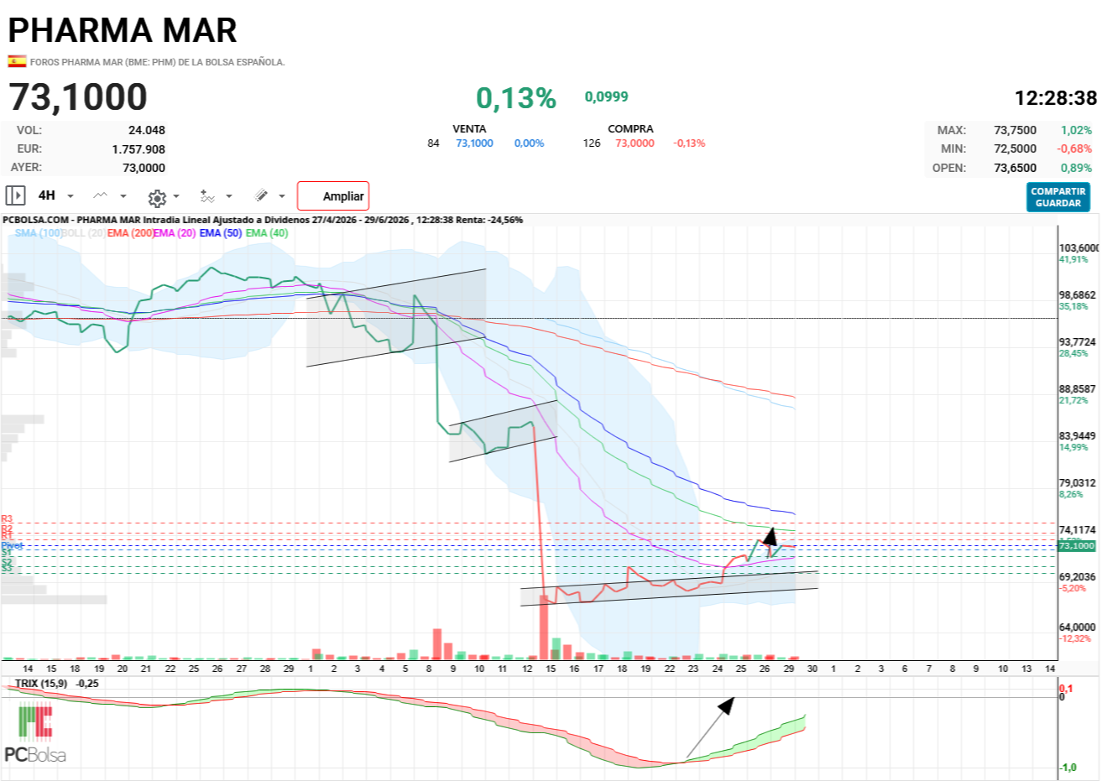Click the 0,0999 absolute change value
This screenshot has height=781, width=1102.
click(607, 97)
